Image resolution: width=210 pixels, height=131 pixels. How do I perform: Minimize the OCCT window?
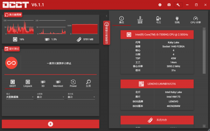click(x=187, y=5)
